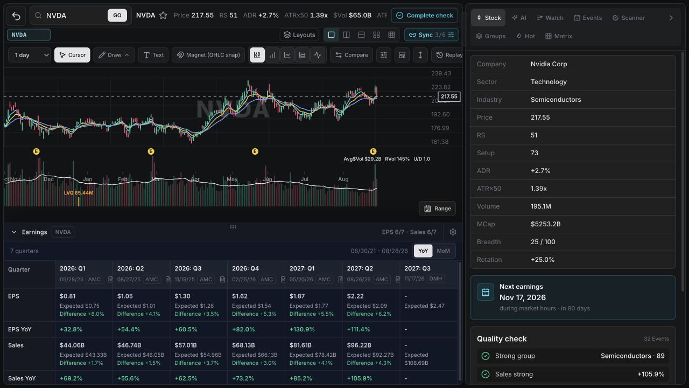The width and height of the screenshot is (689, 388).
Task: Open the Groups tab
Action: tap(490, 36)
